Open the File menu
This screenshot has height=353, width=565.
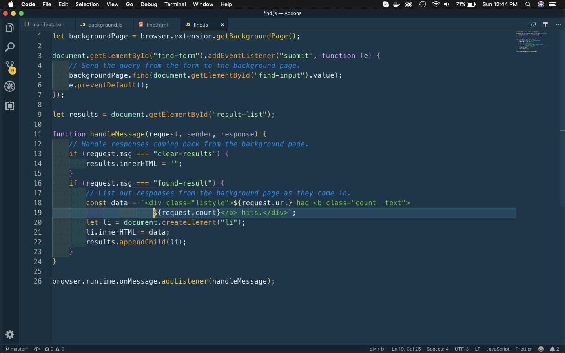click(x=47, y=4)
